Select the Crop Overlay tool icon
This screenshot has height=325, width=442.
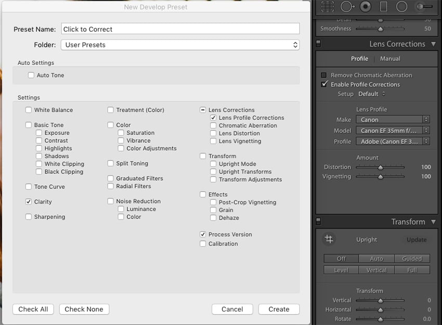(328, 6)
